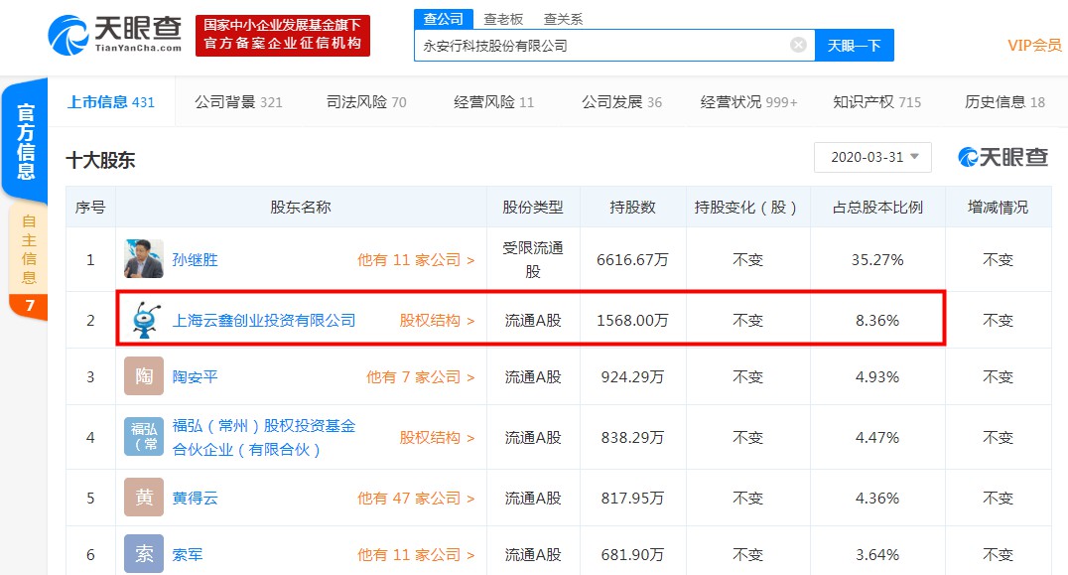View 孙继胜's 他有 11 家公司 link
The width and height of the screenshot is (1068, 575).
(416, 259)
